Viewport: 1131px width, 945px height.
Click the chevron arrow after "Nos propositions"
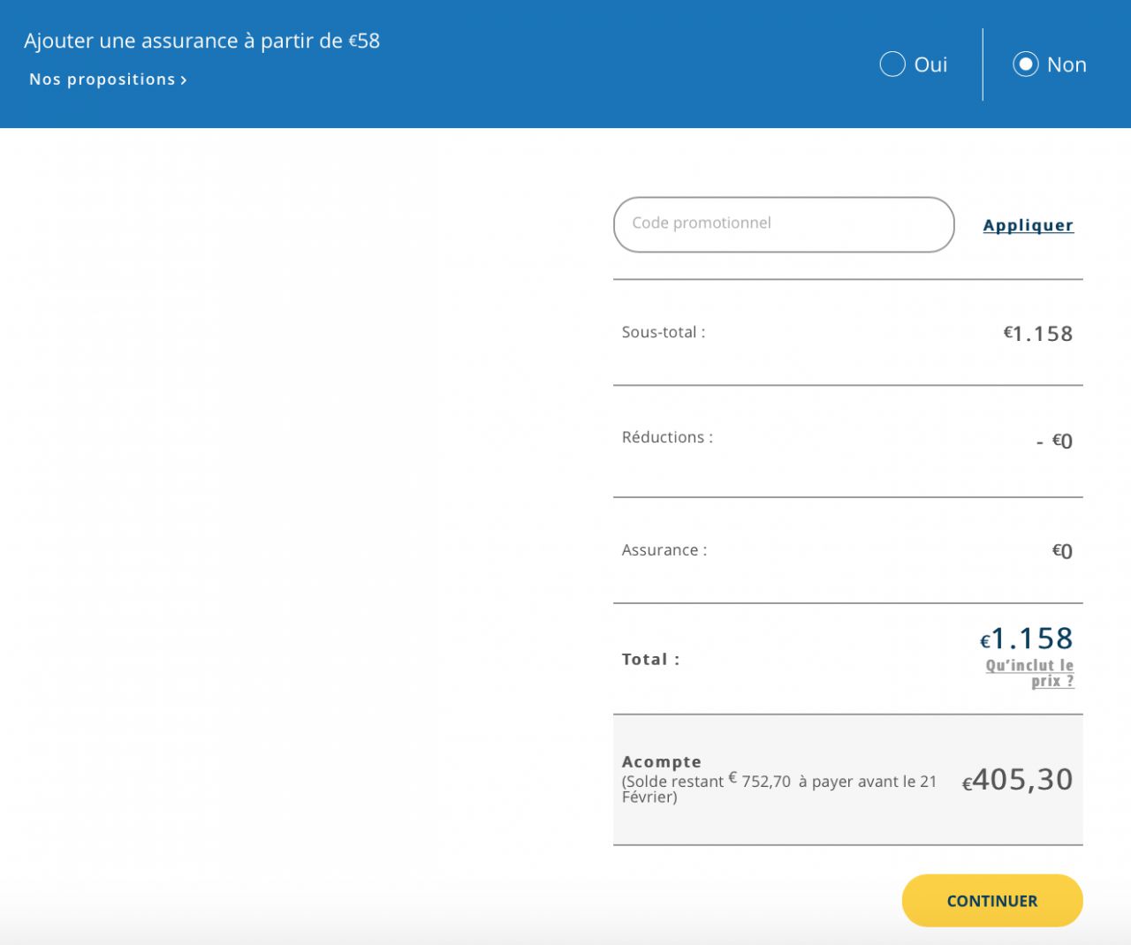coord(184,80)
